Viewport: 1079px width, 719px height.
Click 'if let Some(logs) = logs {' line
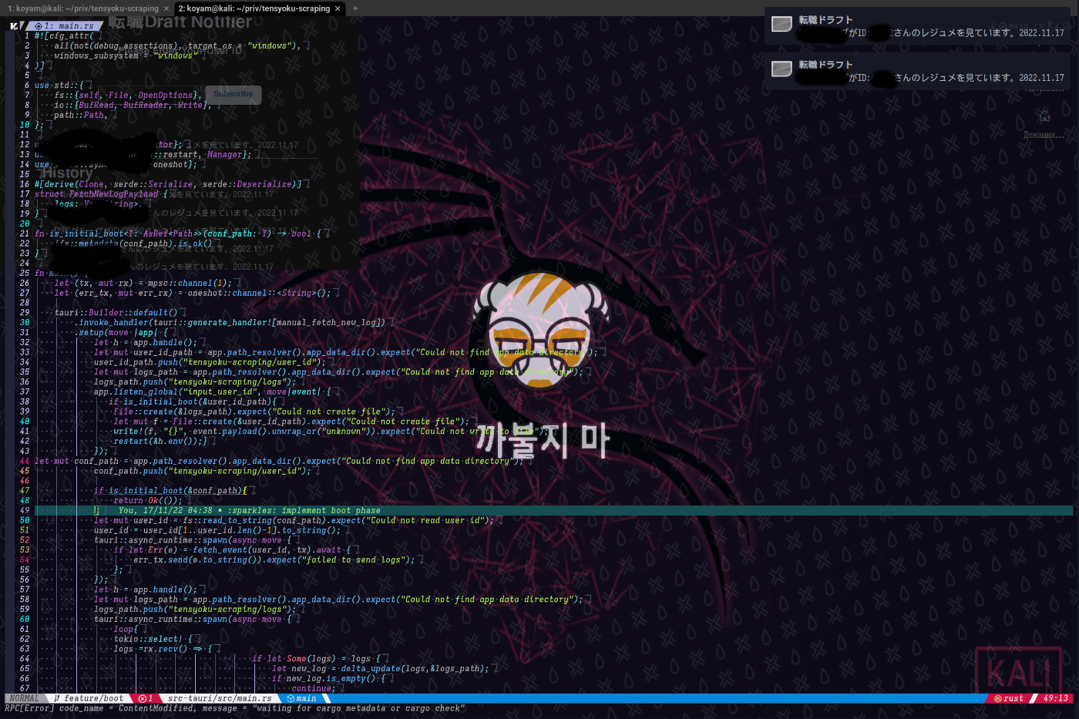pos(315,659)
